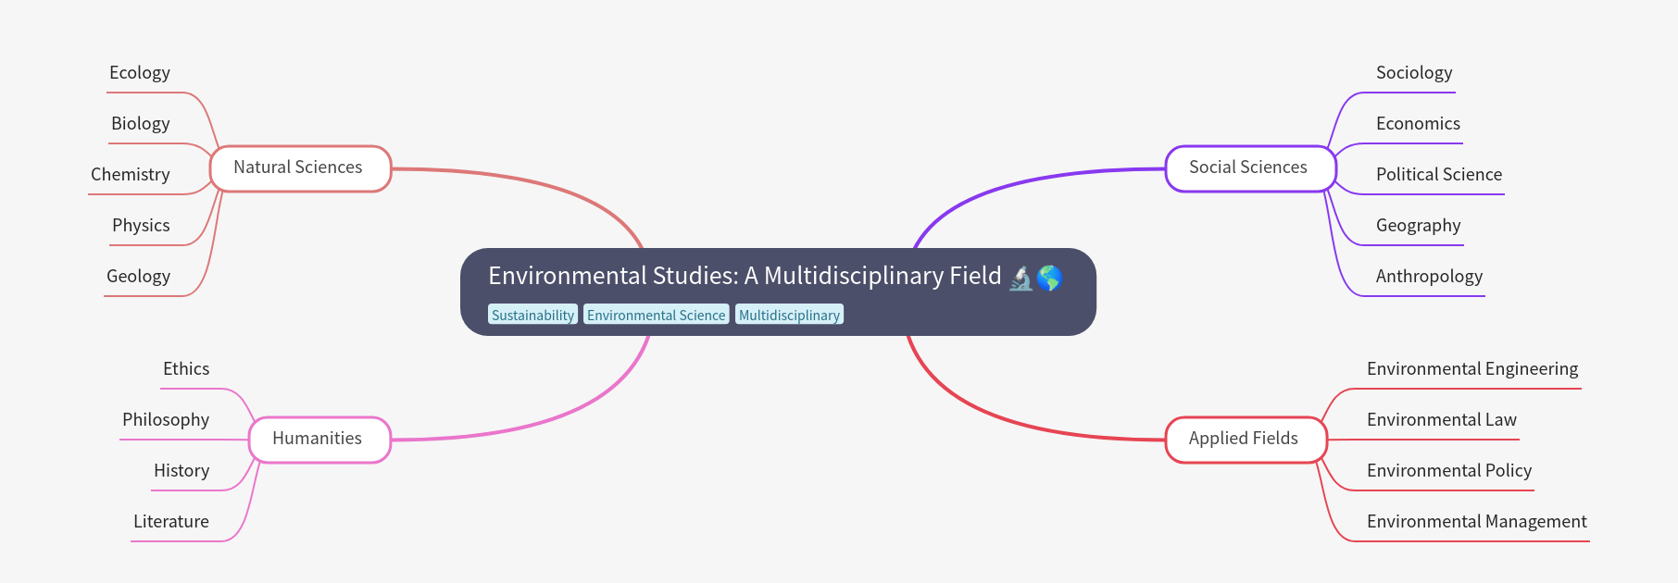Select the Environmental Science tag
1678x583 pixels.
656,315
